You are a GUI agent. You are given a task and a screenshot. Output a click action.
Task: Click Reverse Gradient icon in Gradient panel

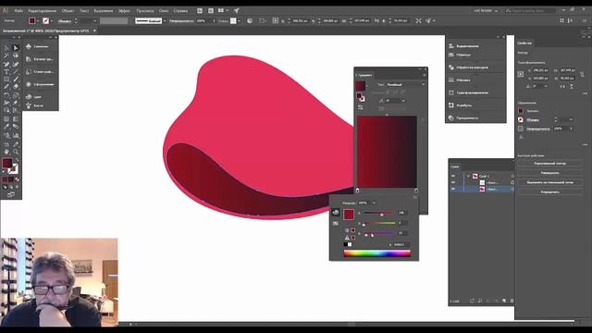point(361,107)
